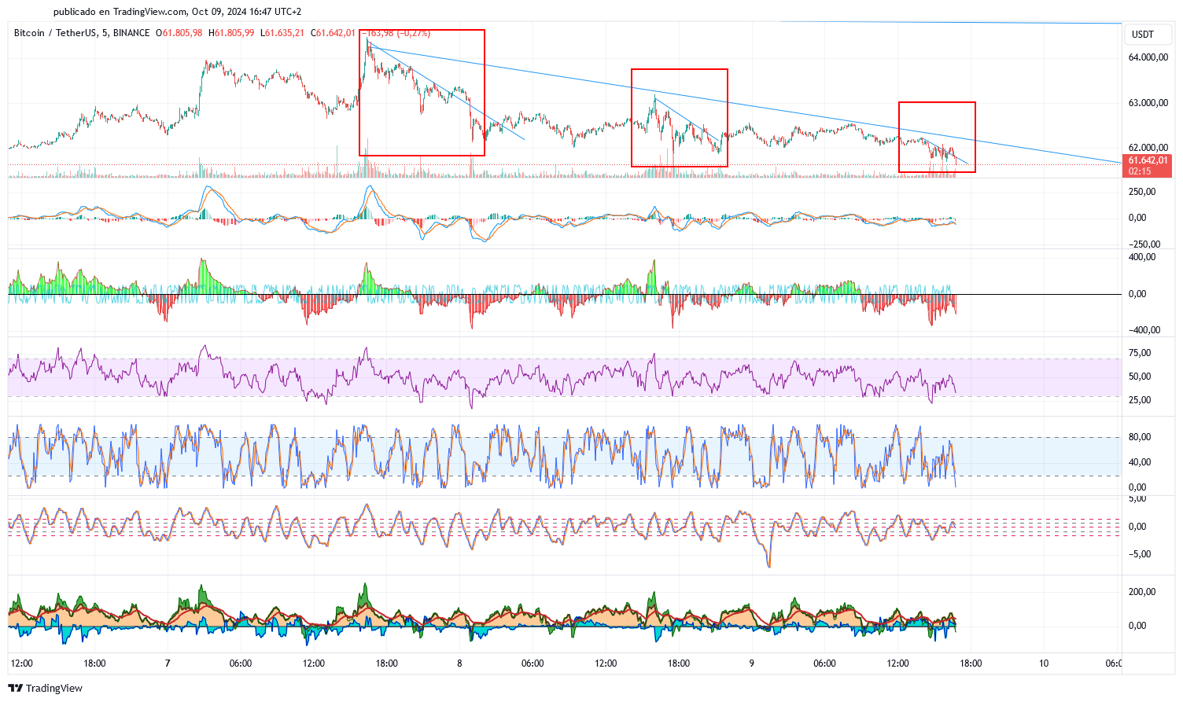Click the 64.000,00 price axis label
Screen dimensions: 1183x702
(1148, 57)
